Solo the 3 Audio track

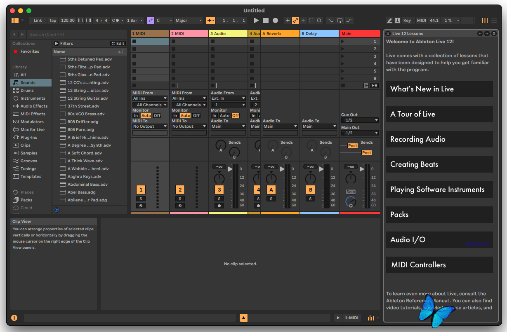(x=219, y=199)
